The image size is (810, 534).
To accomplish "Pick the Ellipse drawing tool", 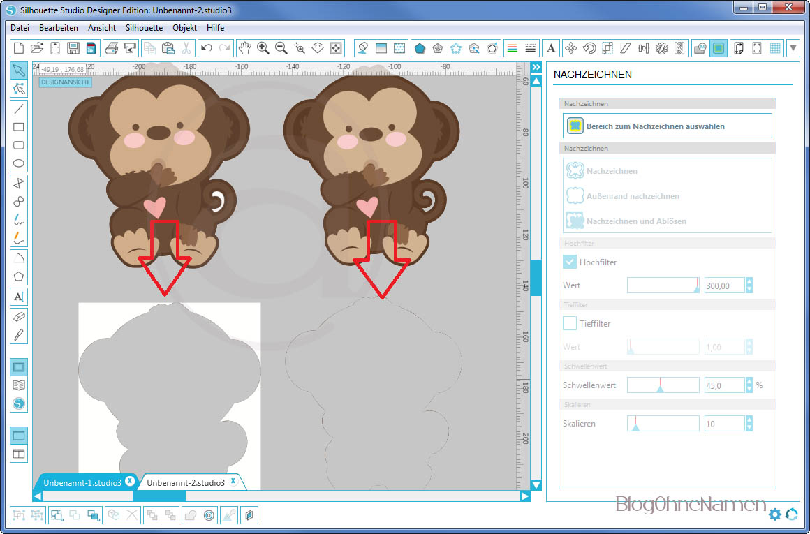I will click(19, 163).
